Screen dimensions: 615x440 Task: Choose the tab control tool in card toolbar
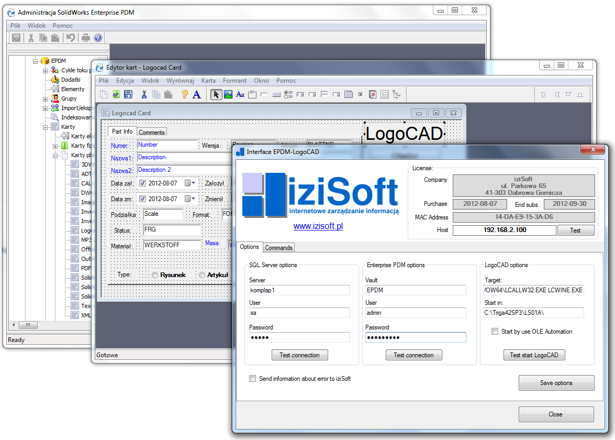click(x=348, y=94)
